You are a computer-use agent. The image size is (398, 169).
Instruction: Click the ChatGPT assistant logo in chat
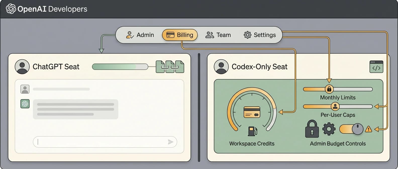tap(25, 104)
